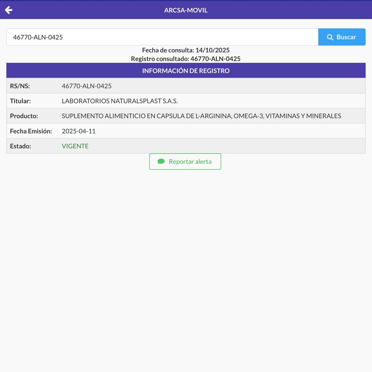Click the emission date 2025-04-11
This screenshot has height=372, width=372.
79,131
